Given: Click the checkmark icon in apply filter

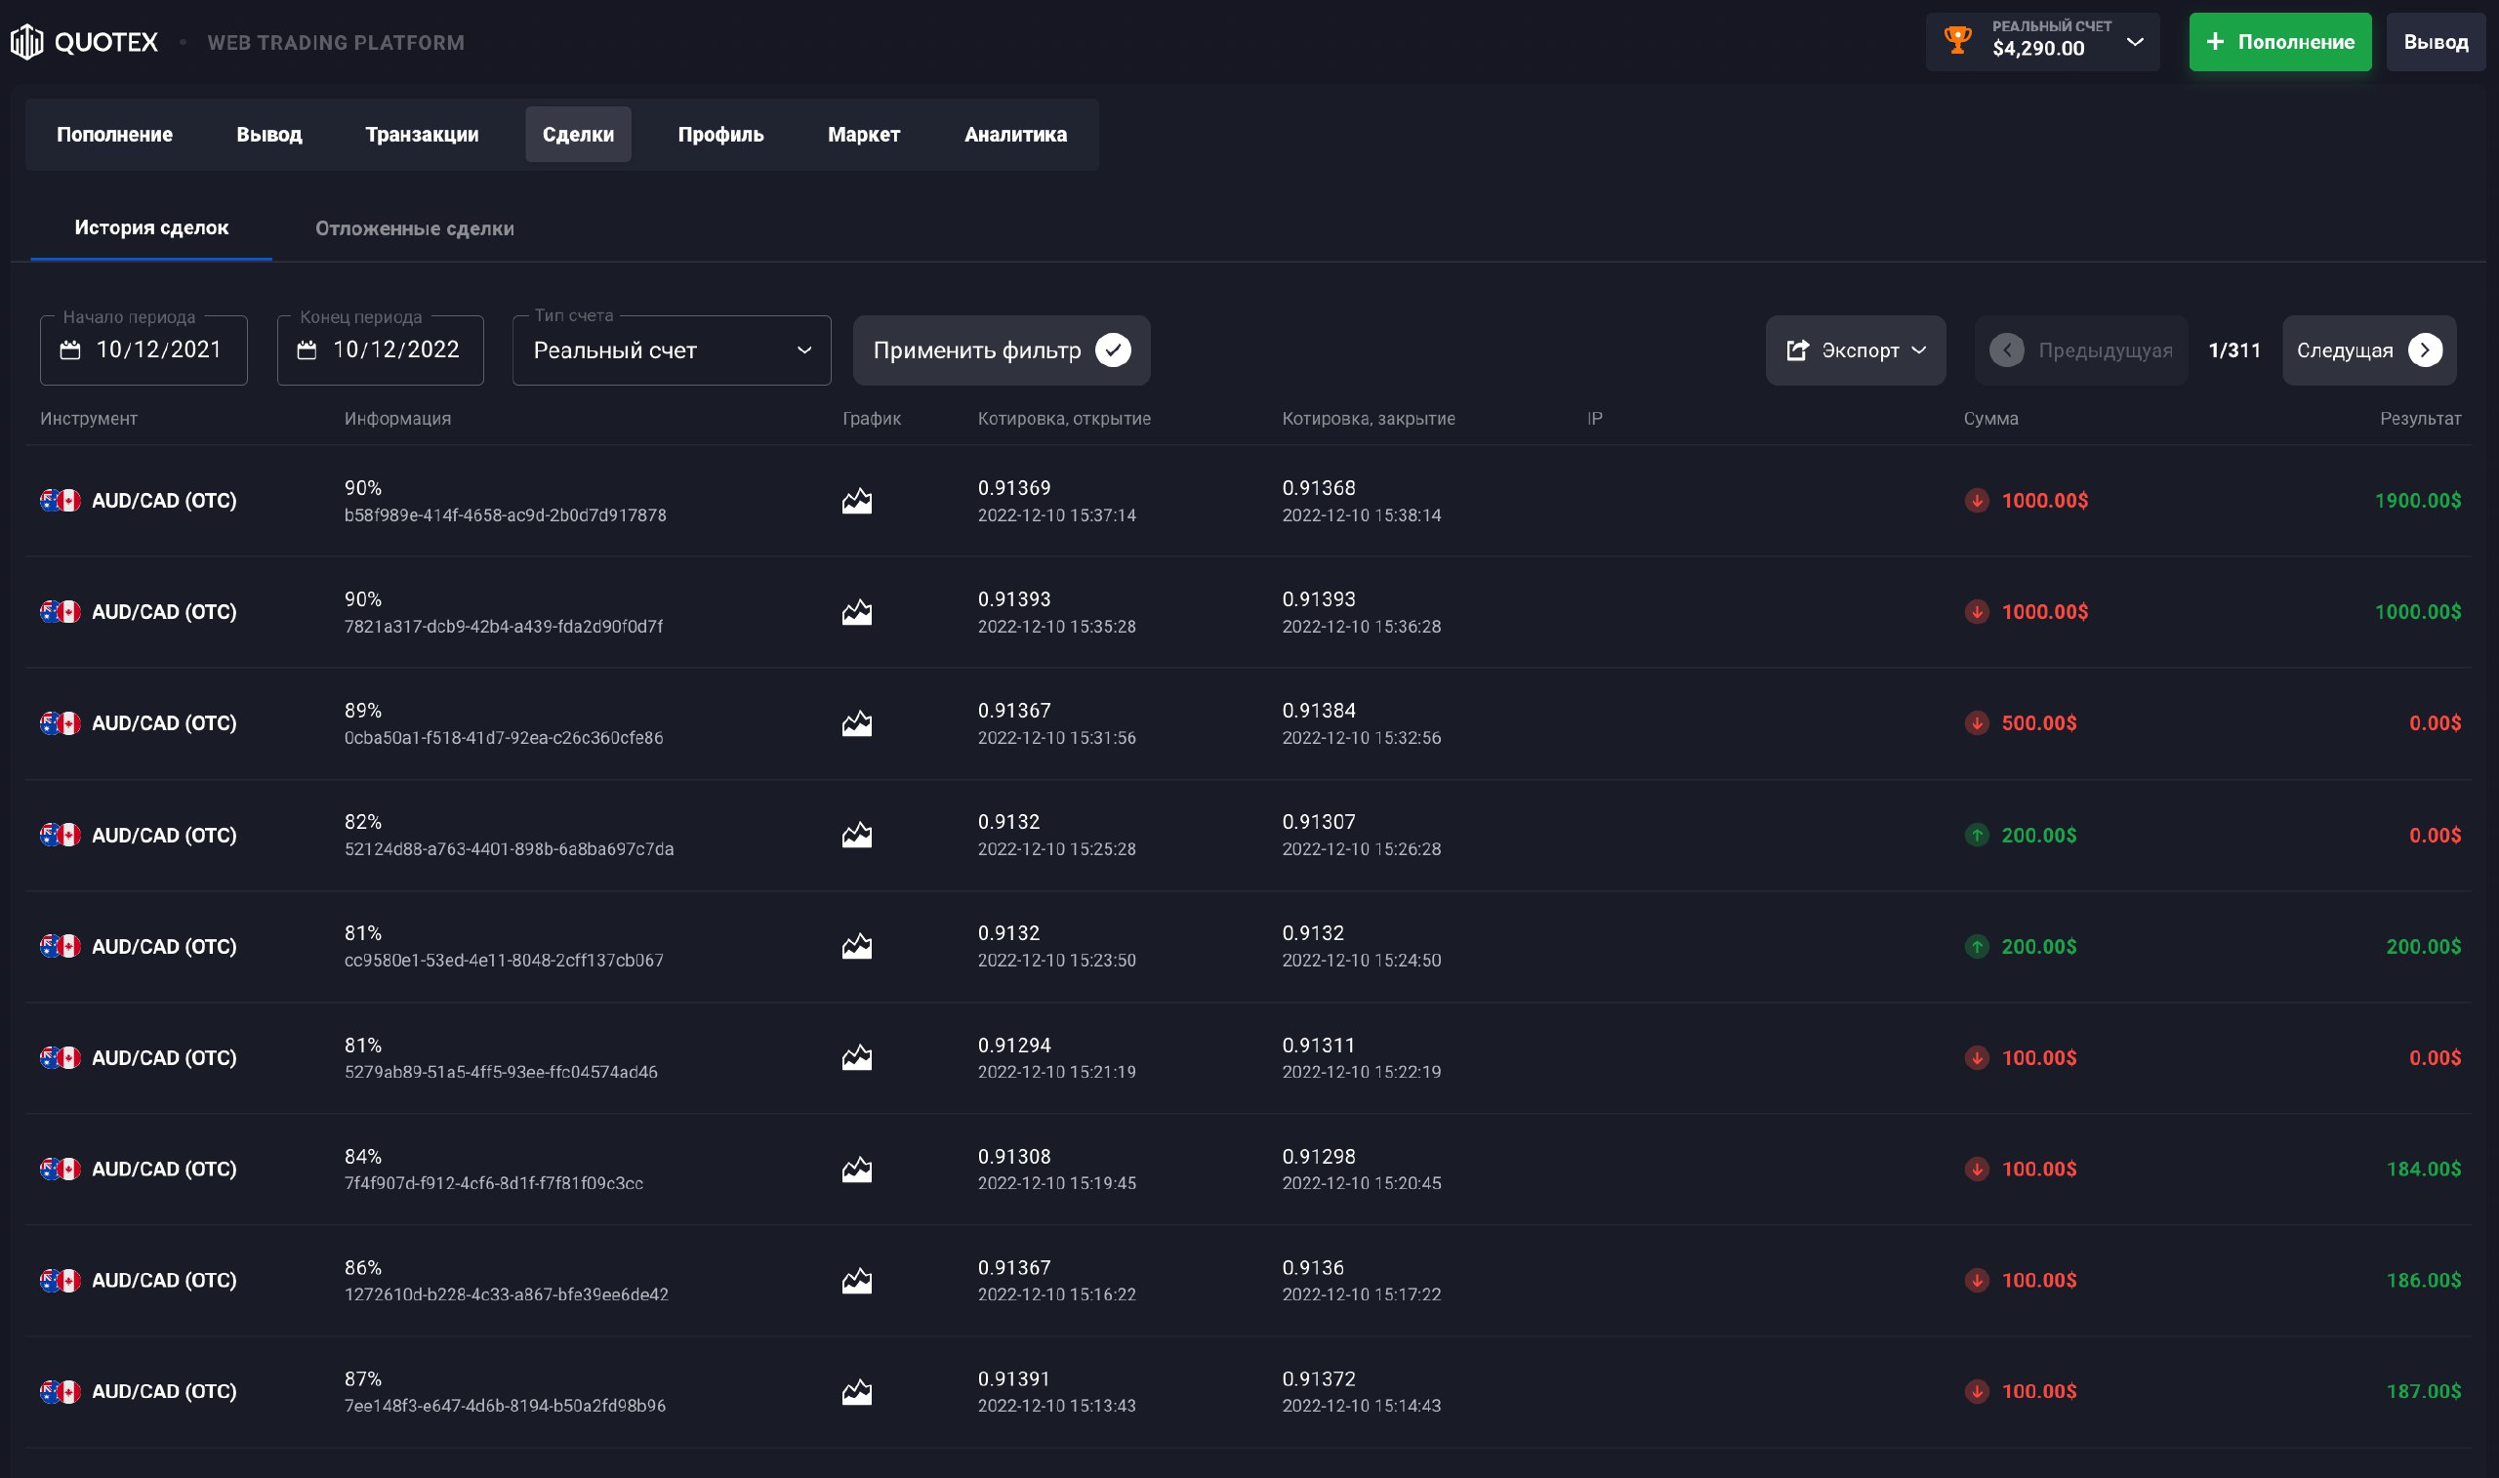Looking at the screenshot, I should [x=1113, y=350].
